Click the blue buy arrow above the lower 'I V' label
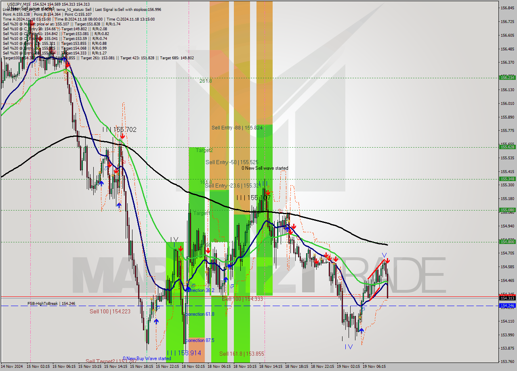 [361, 330]
